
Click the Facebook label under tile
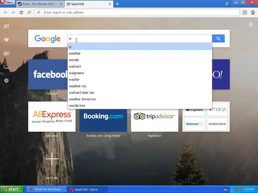pos(52,93)
